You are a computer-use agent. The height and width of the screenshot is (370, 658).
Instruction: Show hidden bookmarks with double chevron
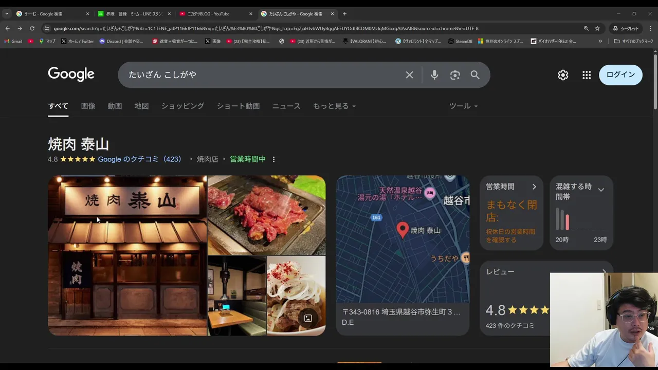[x=600, y=41]
